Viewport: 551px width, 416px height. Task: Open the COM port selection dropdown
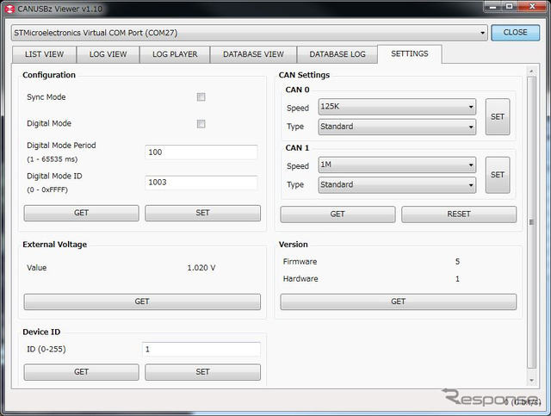click(249, 33)
